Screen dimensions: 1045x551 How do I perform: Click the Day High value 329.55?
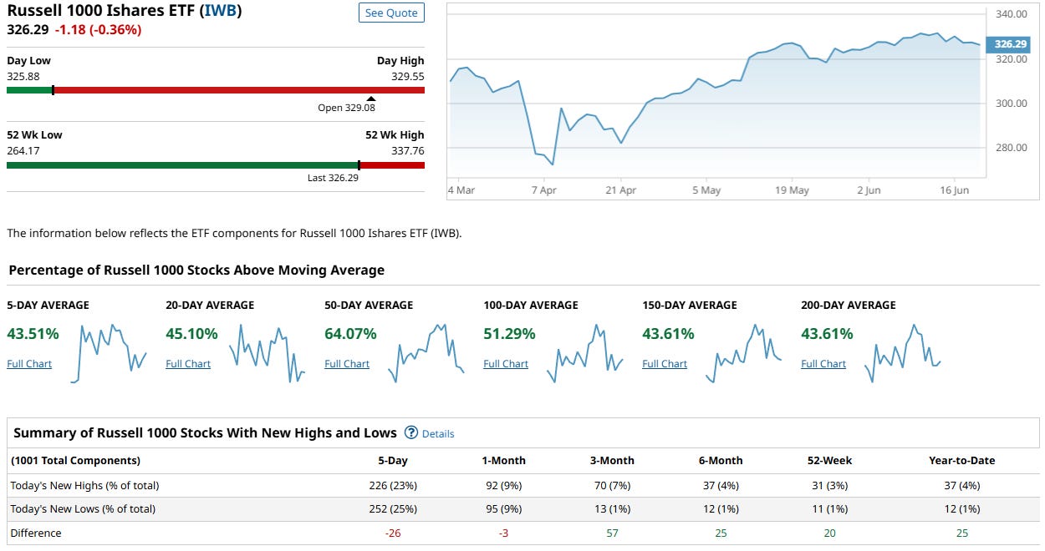coord(408,76)
